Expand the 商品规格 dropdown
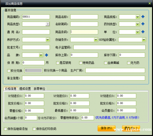Screen dimensions: 153x136 click(x=137, y=17)
